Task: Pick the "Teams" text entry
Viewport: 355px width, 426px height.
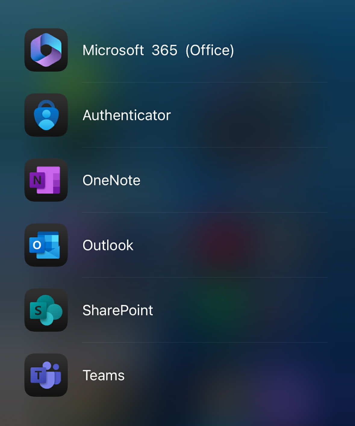Action: click(x=104, y=375)
